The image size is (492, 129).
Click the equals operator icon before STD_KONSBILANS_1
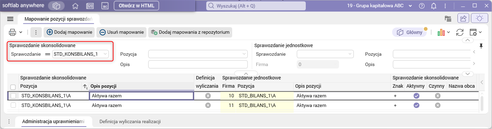click(48, 54)
